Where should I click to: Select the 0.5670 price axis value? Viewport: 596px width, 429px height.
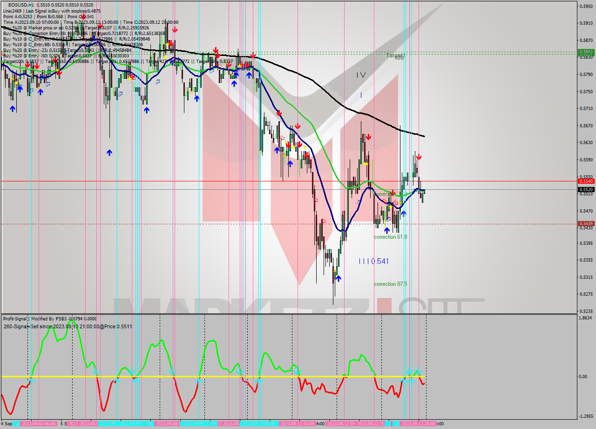(586, 125)
